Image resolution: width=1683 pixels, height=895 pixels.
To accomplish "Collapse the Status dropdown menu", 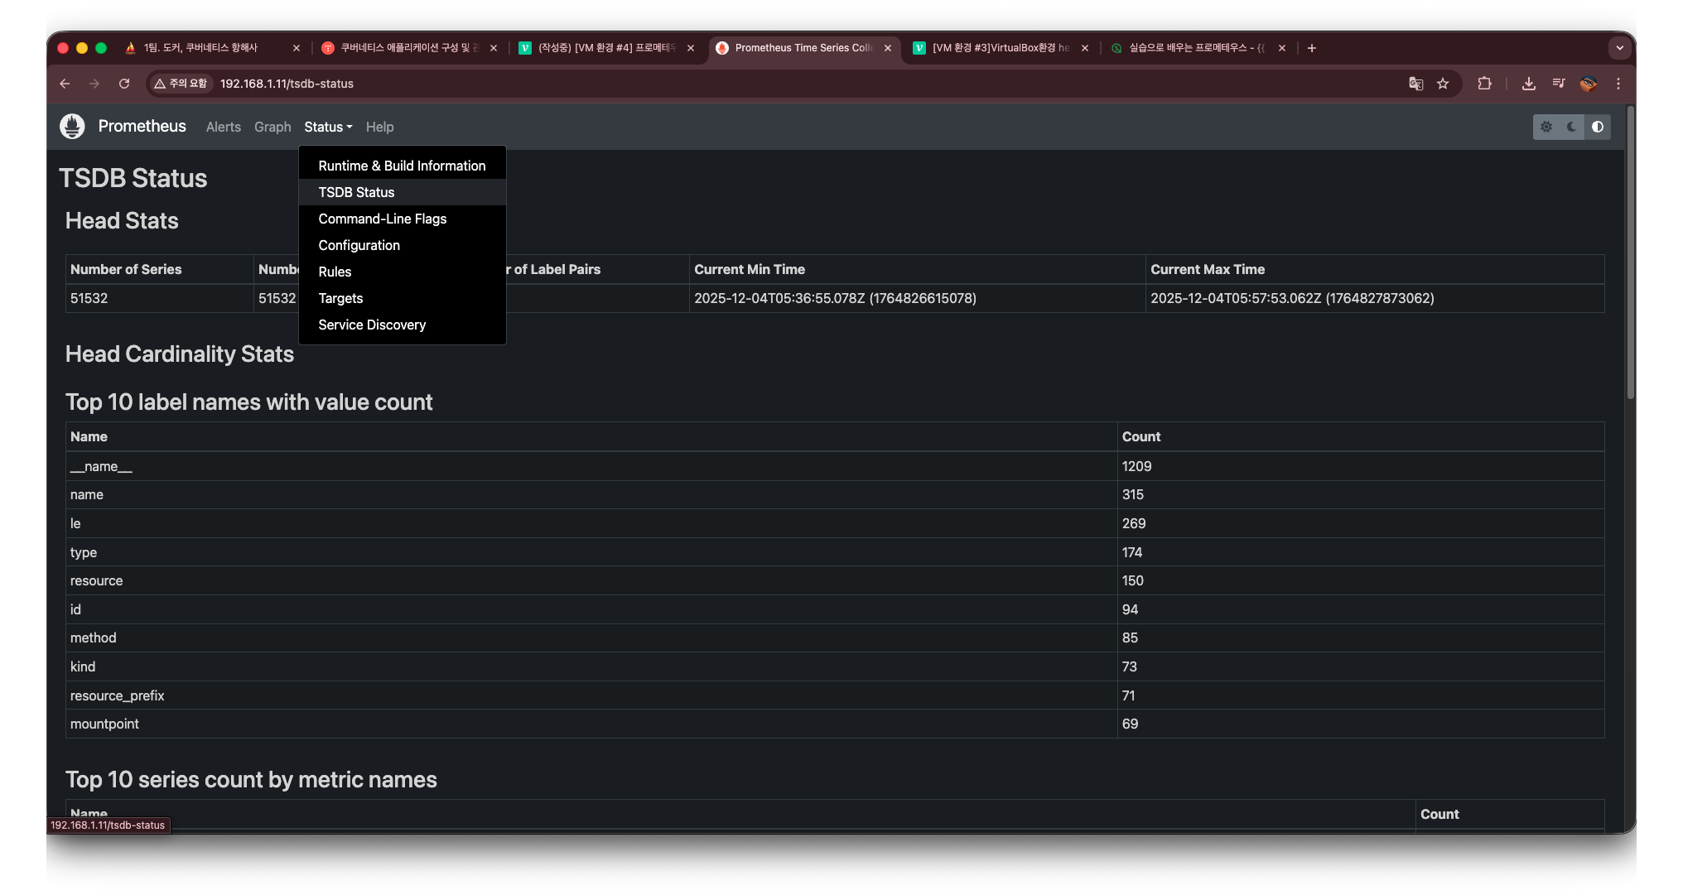I will click(328, 127).
